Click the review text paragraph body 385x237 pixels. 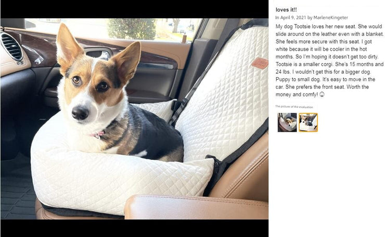(329, 60)
